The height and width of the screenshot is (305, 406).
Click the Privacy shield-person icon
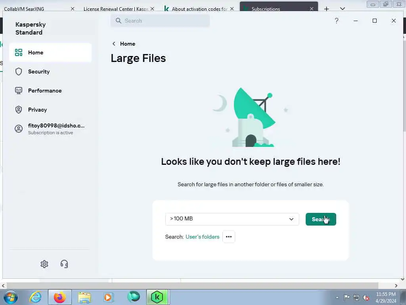19,110
